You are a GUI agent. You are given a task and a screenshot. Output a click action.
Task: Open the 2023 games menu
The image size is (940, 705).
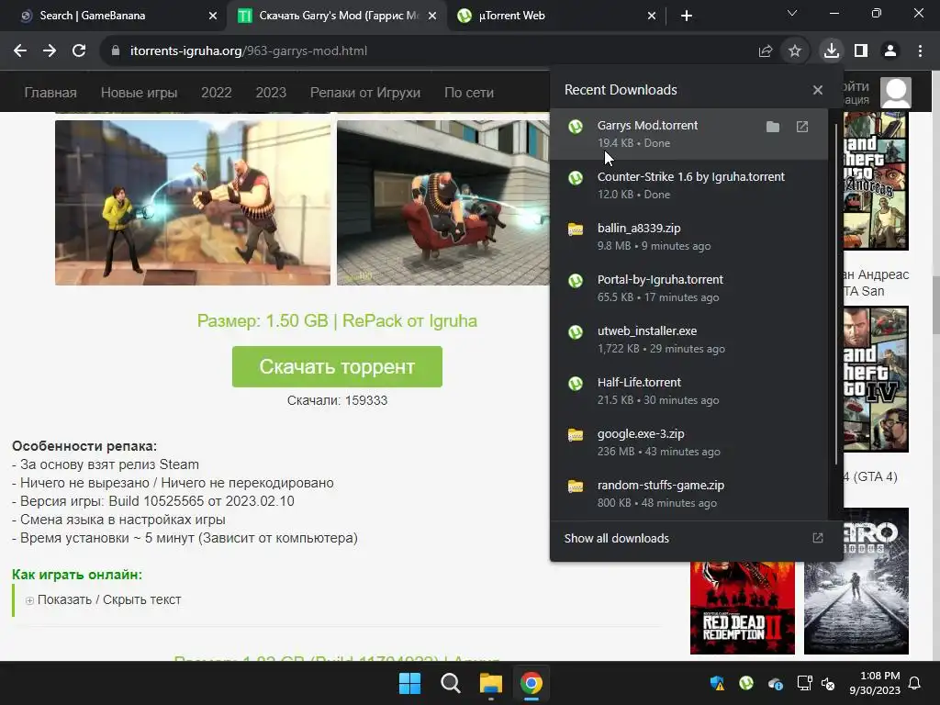click(x=271, y=93)
